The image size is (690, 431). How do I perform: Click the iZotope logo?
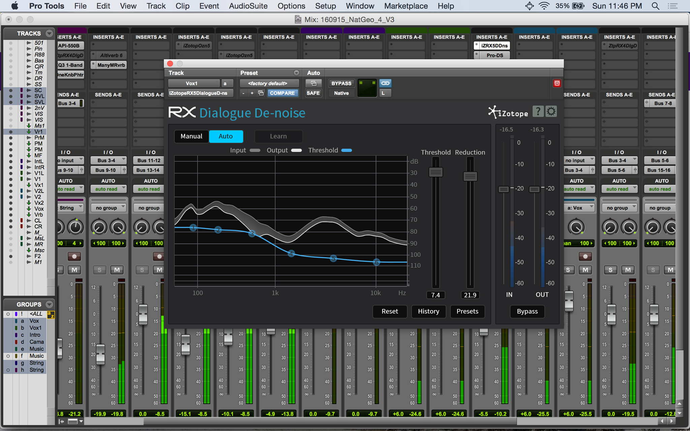508,112
